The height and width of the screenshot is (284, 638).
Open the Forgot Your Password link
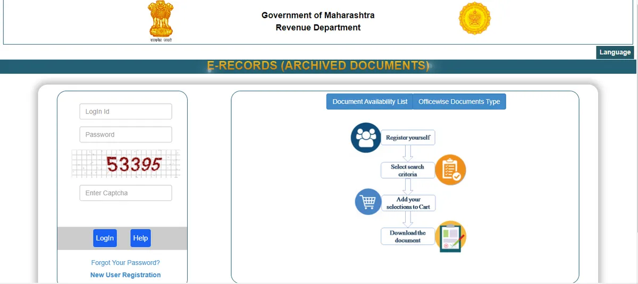[125, 263]
